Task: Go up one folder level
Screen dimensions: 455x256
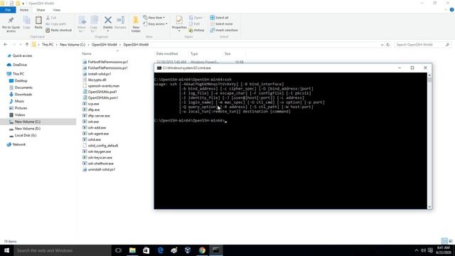Action: [x=27, y=45]
